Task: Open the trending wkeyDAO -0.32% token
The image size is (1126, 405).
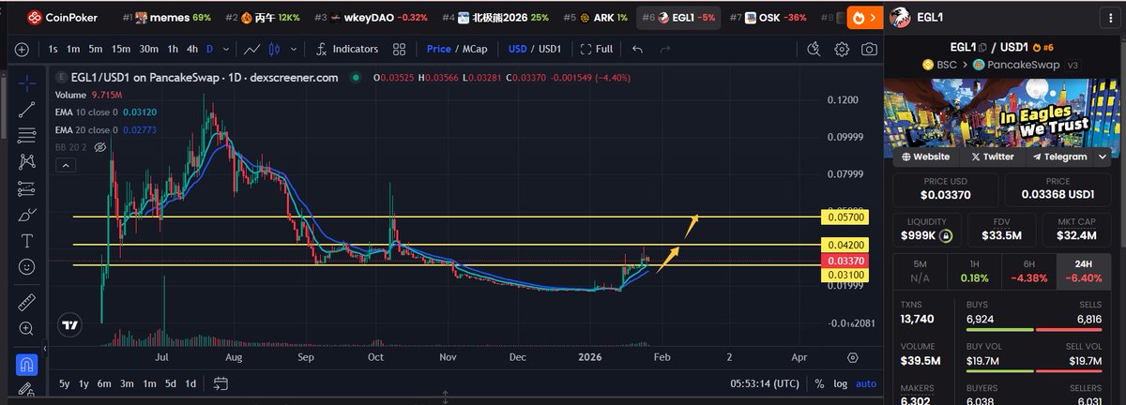Action: [371, 18]
